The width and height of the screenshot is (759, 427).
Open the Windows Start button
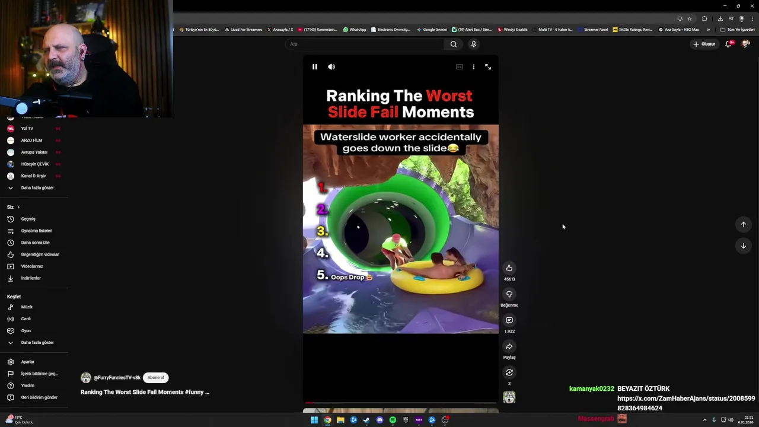(314, 420)
